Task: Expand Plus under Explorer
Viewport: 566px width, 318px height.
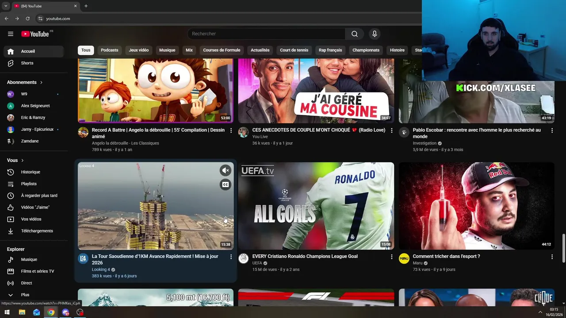Action: tap(34, 295)
